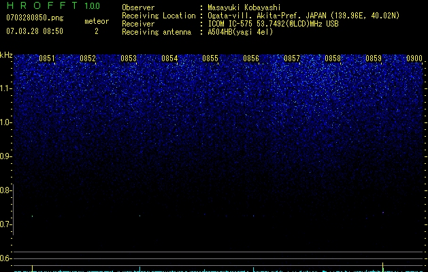Viewport: 428px width, 272px height.
Task: Click the 0.7 frequency axis label
Action: [x=6, y=224]
